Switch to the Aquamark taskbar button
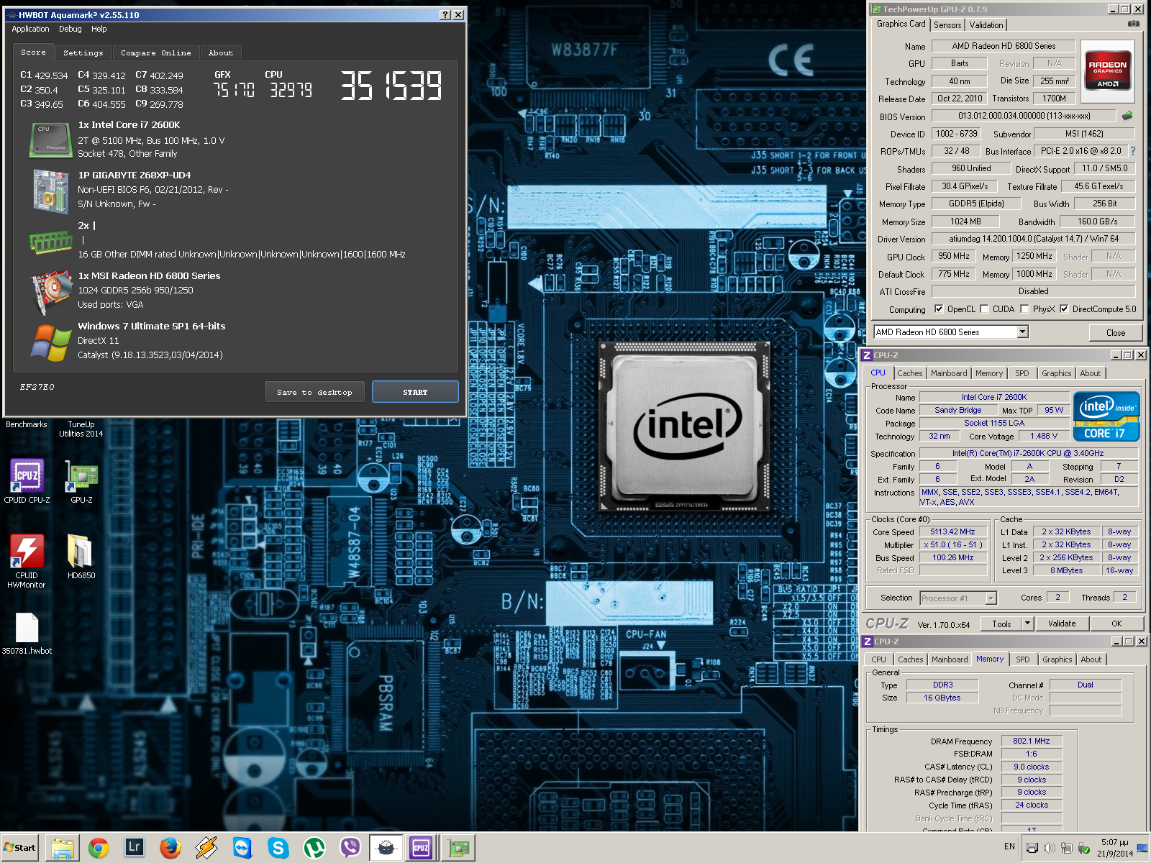1151x863 pixels. tap(386, 848)
